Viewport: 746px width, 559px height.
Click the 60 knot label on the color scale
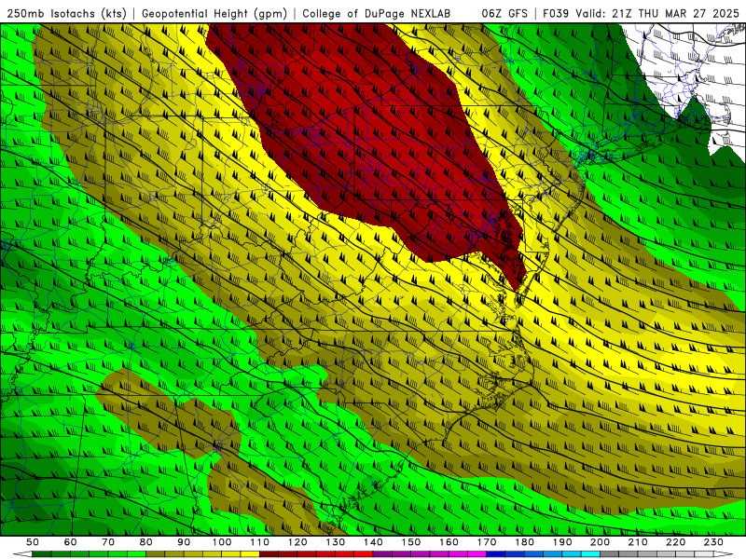pyautogui.click(x=70, y=542)
